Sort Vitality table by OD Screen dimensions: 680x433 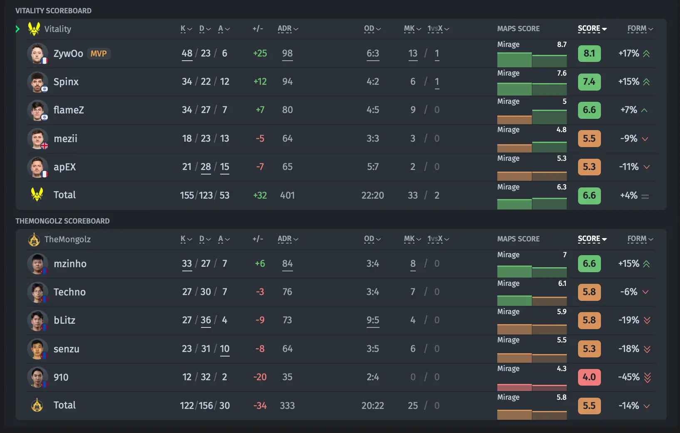(372, 29)
